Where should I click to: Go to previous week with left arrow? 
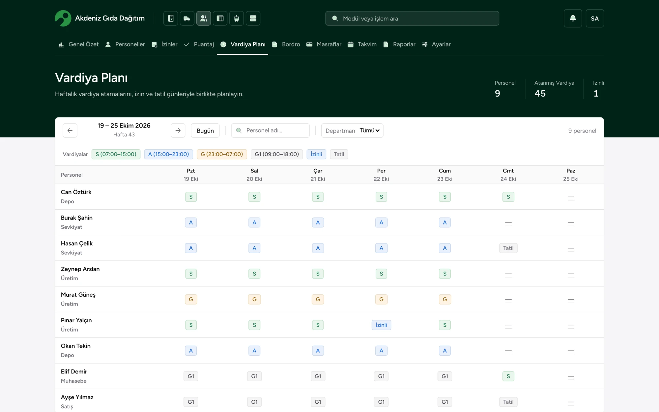point(70,131)
